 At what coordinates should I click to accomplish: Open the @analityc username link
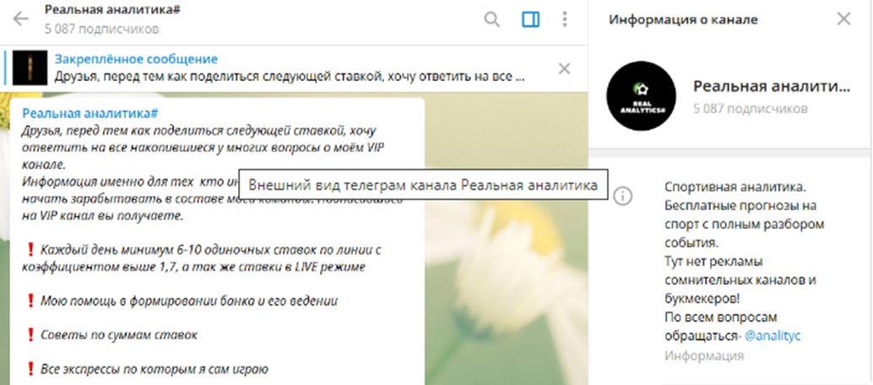(773, 336)
